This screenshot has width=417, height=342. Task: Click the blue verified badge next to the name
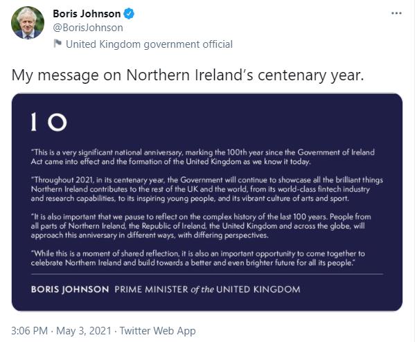coord(130,13)
